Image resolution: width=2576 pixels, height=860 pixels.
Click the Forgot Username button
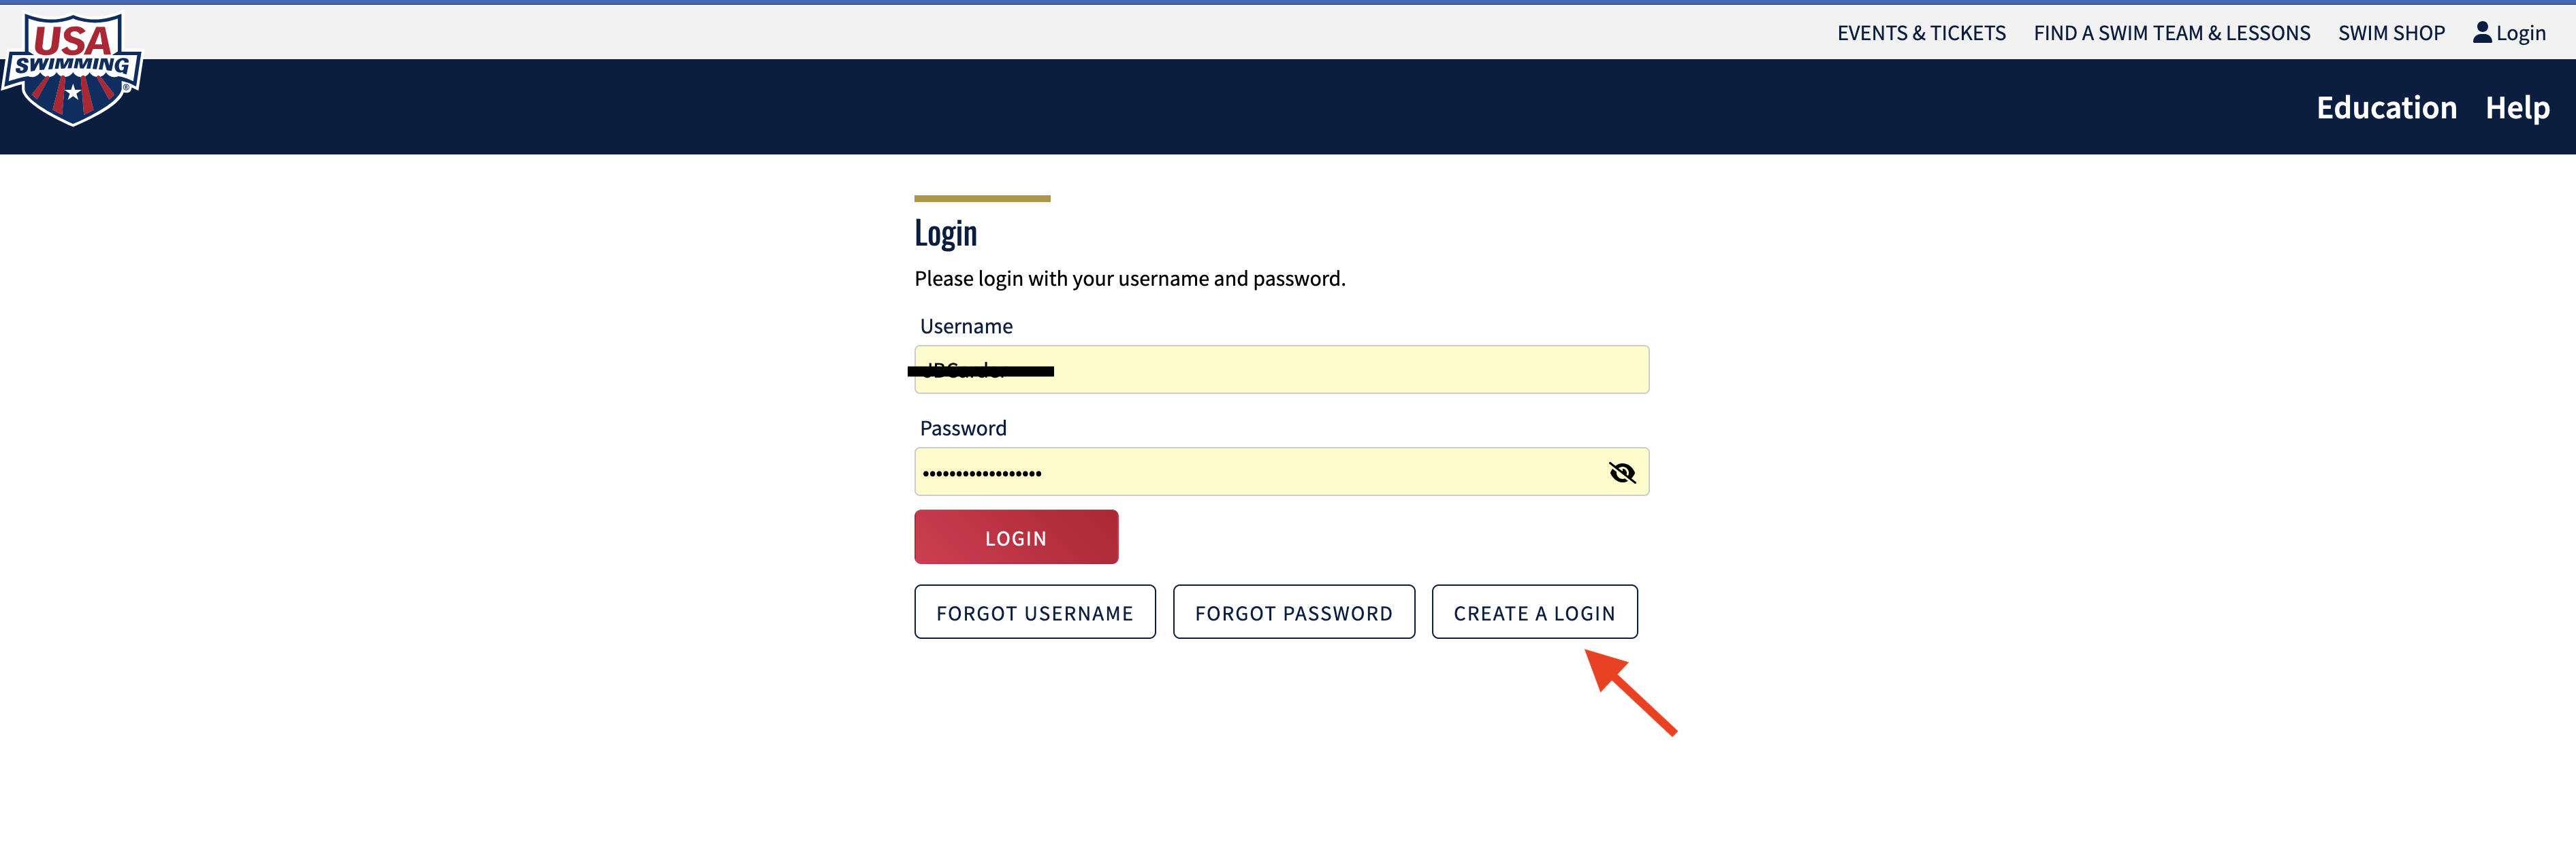pyautogui.click(x=1034, y=612)
